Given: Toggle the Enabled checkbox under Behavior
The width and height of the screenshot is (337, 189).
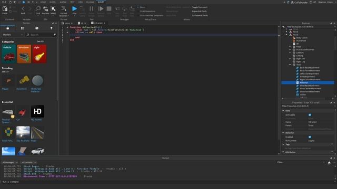Looking at the screenshot, I should (310, 137).
